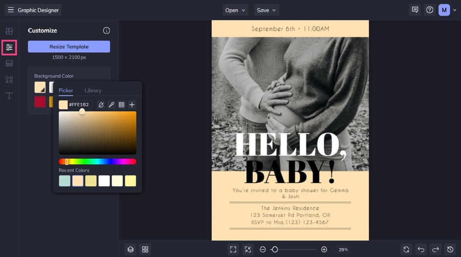Click the current color preview swatch
Viewport: 461px width, 257px height.
tap(63, 105)
